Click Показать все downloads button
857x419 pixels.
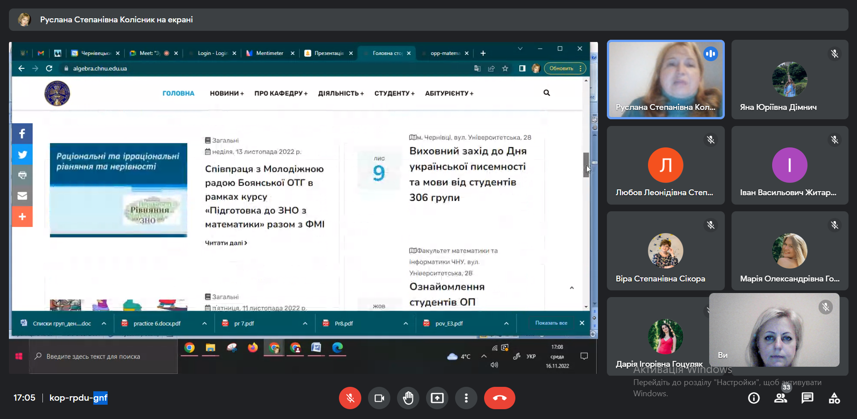[x=551, y=323]
